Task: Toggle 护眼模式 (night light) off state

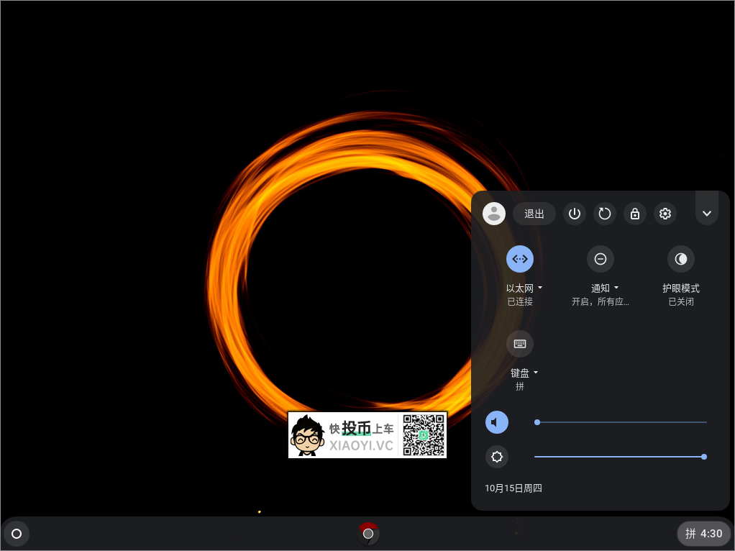Action: (680, 259)
